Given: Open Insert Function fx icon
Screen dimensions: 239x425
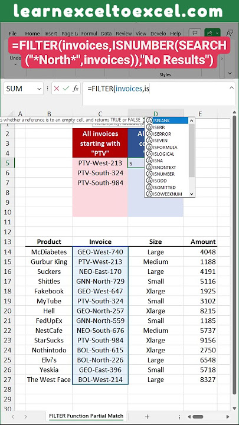Looking at the screenshot, I should pyautogui.click(x=76, y=89).
